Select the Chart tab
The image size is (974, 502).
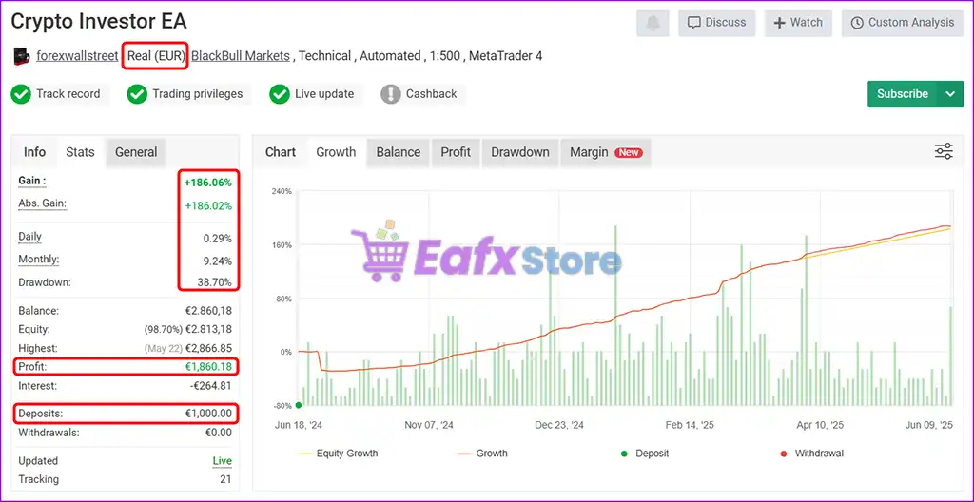tap(281, 152)
